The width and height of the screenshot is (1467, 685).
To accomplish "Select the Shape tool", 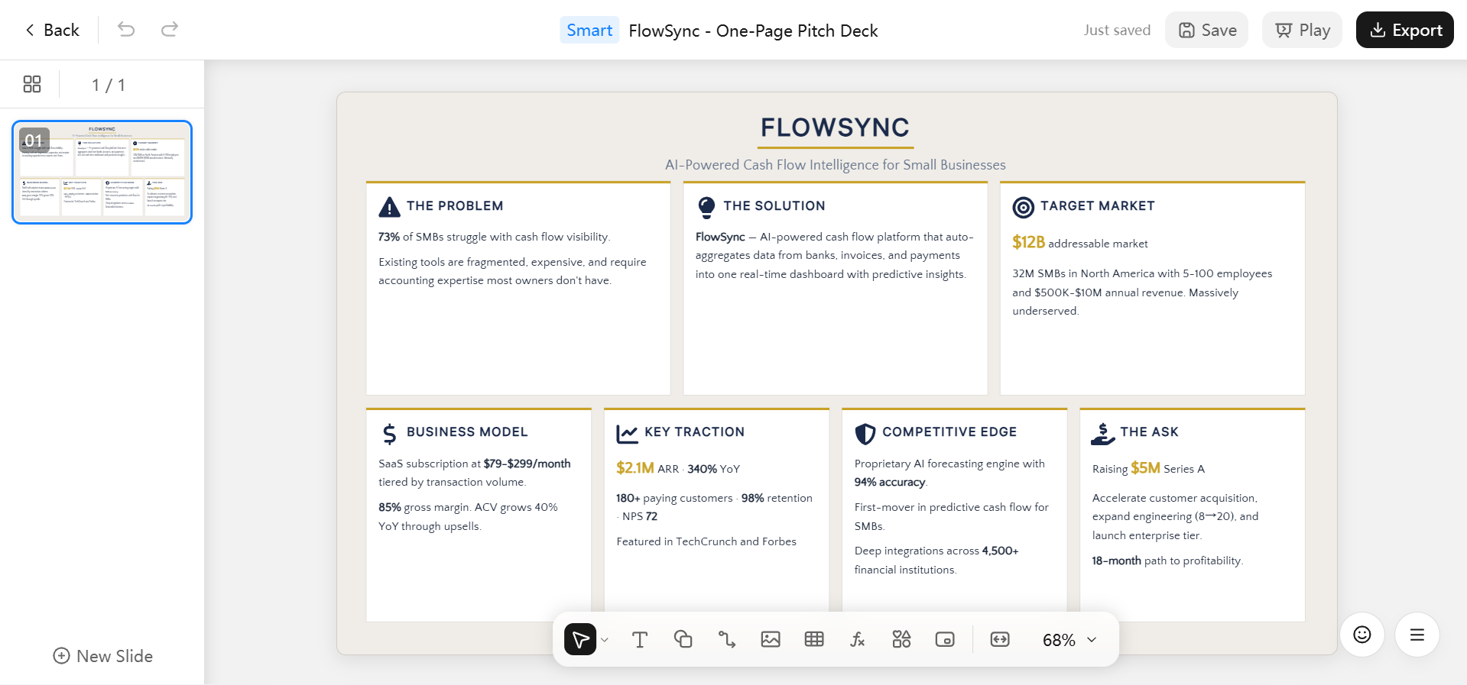I will [x=683, y=639].
